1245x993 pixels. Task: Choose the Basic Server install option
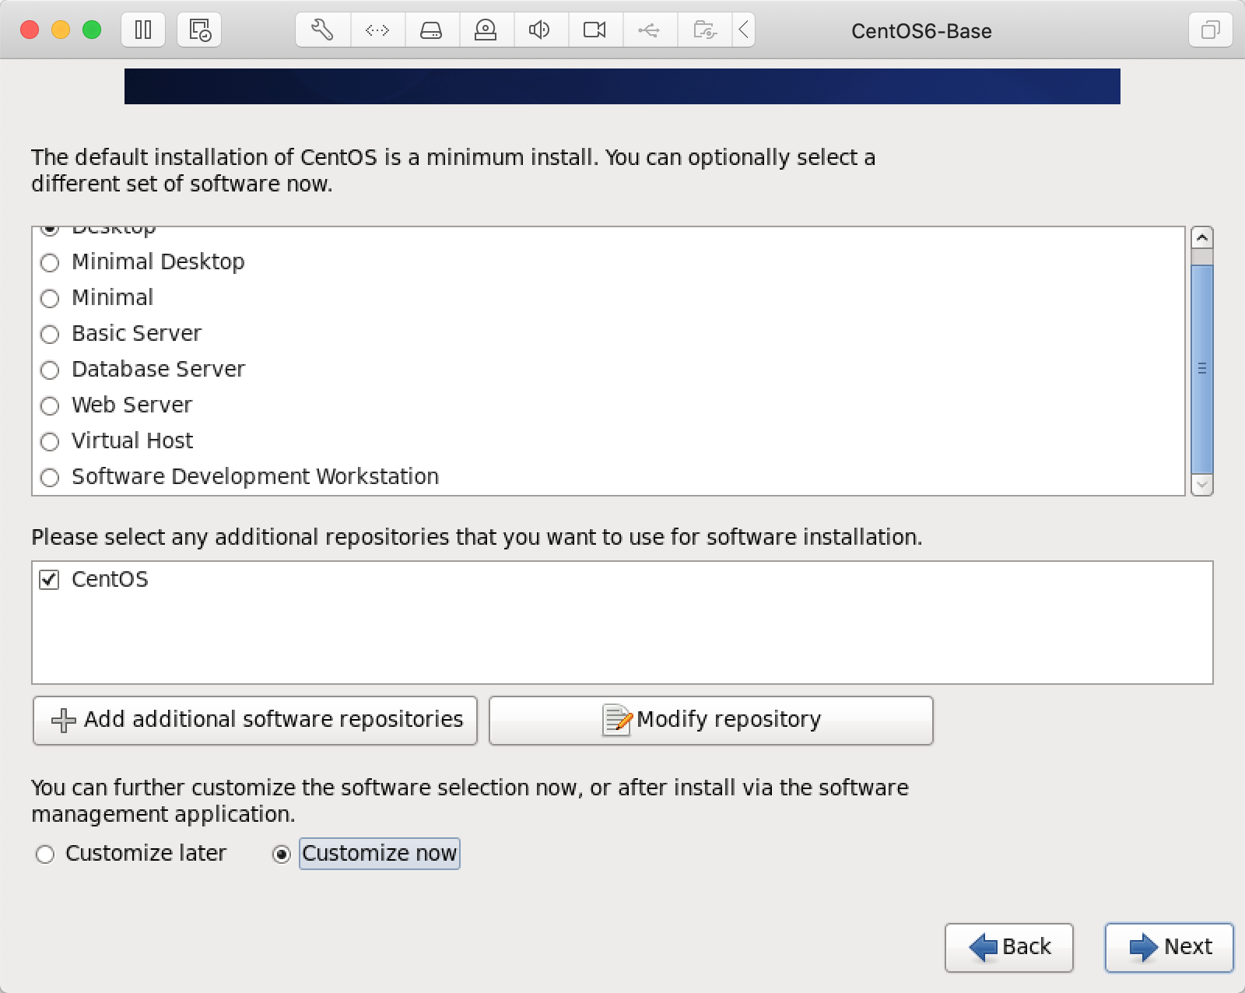[x=50, y=334]
